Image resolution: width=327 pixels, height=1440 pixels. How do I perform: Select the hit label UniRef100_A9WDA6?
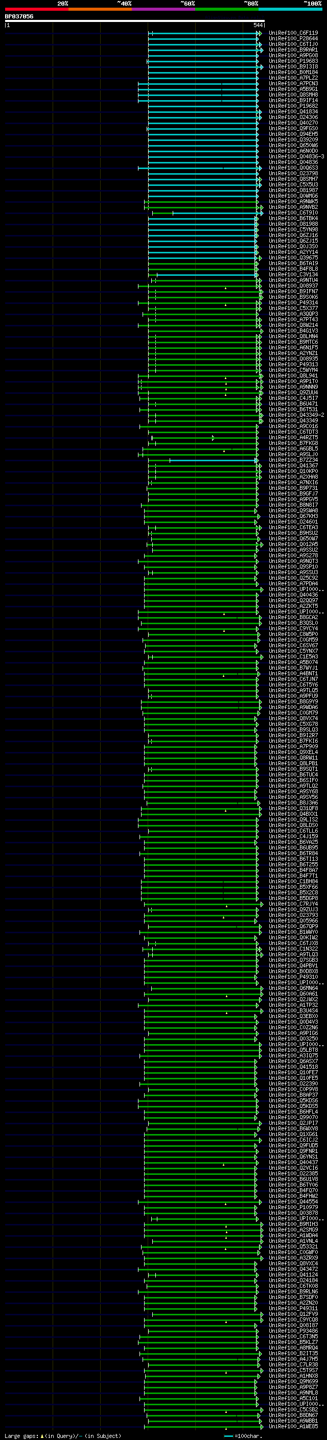click(293, 707)
